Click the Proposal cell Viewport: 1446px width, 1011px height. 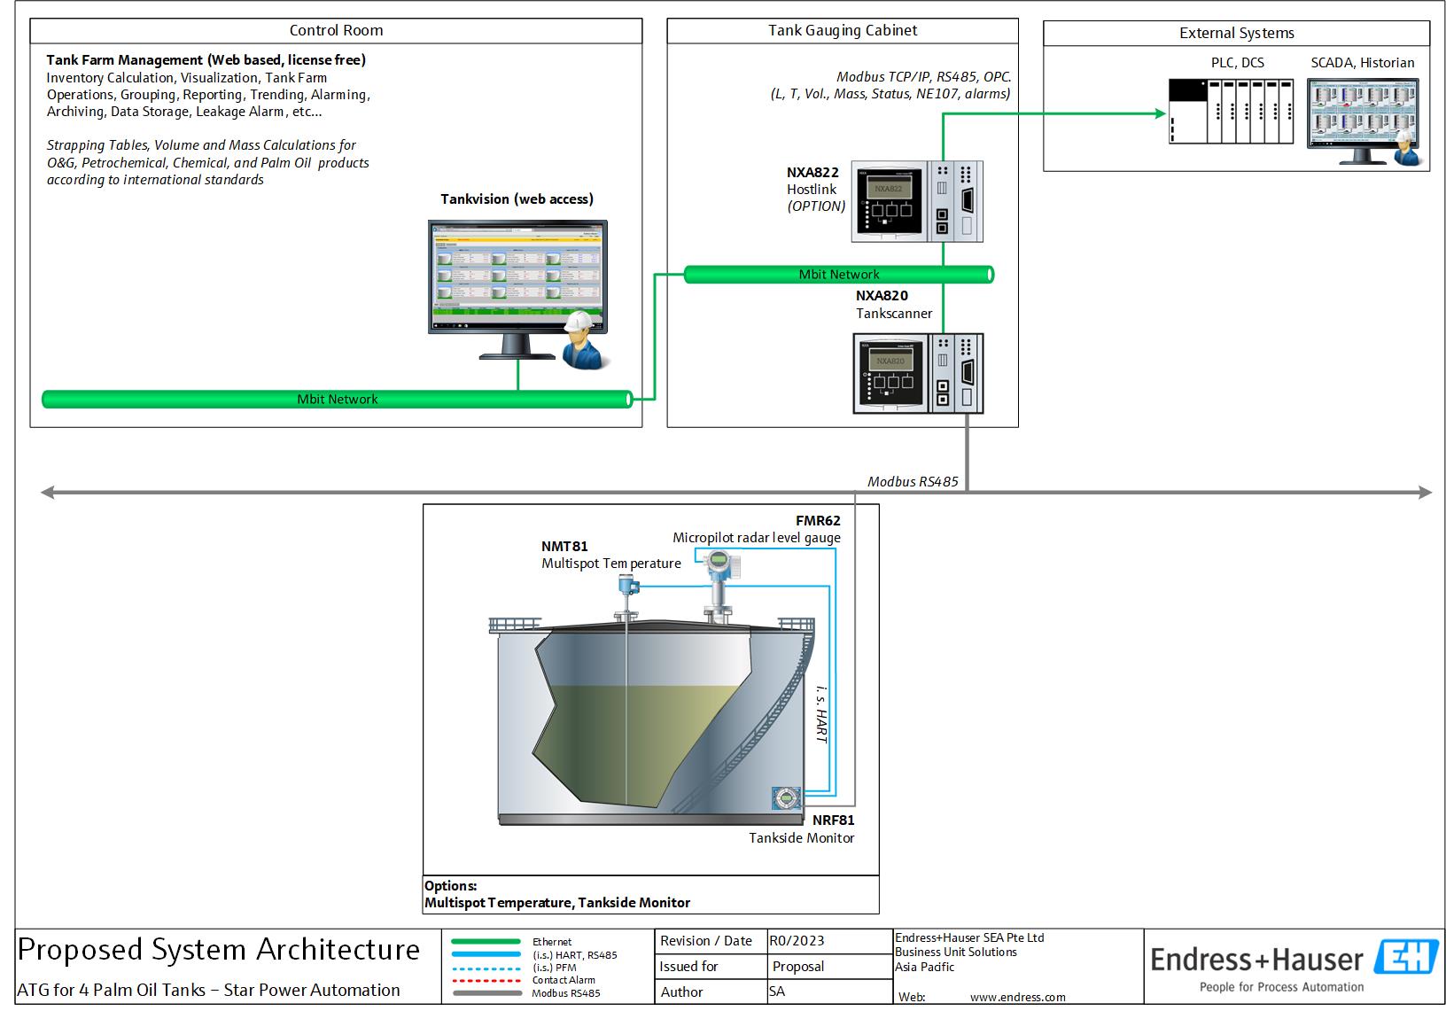pyautogui.click(x=828, y=967)
